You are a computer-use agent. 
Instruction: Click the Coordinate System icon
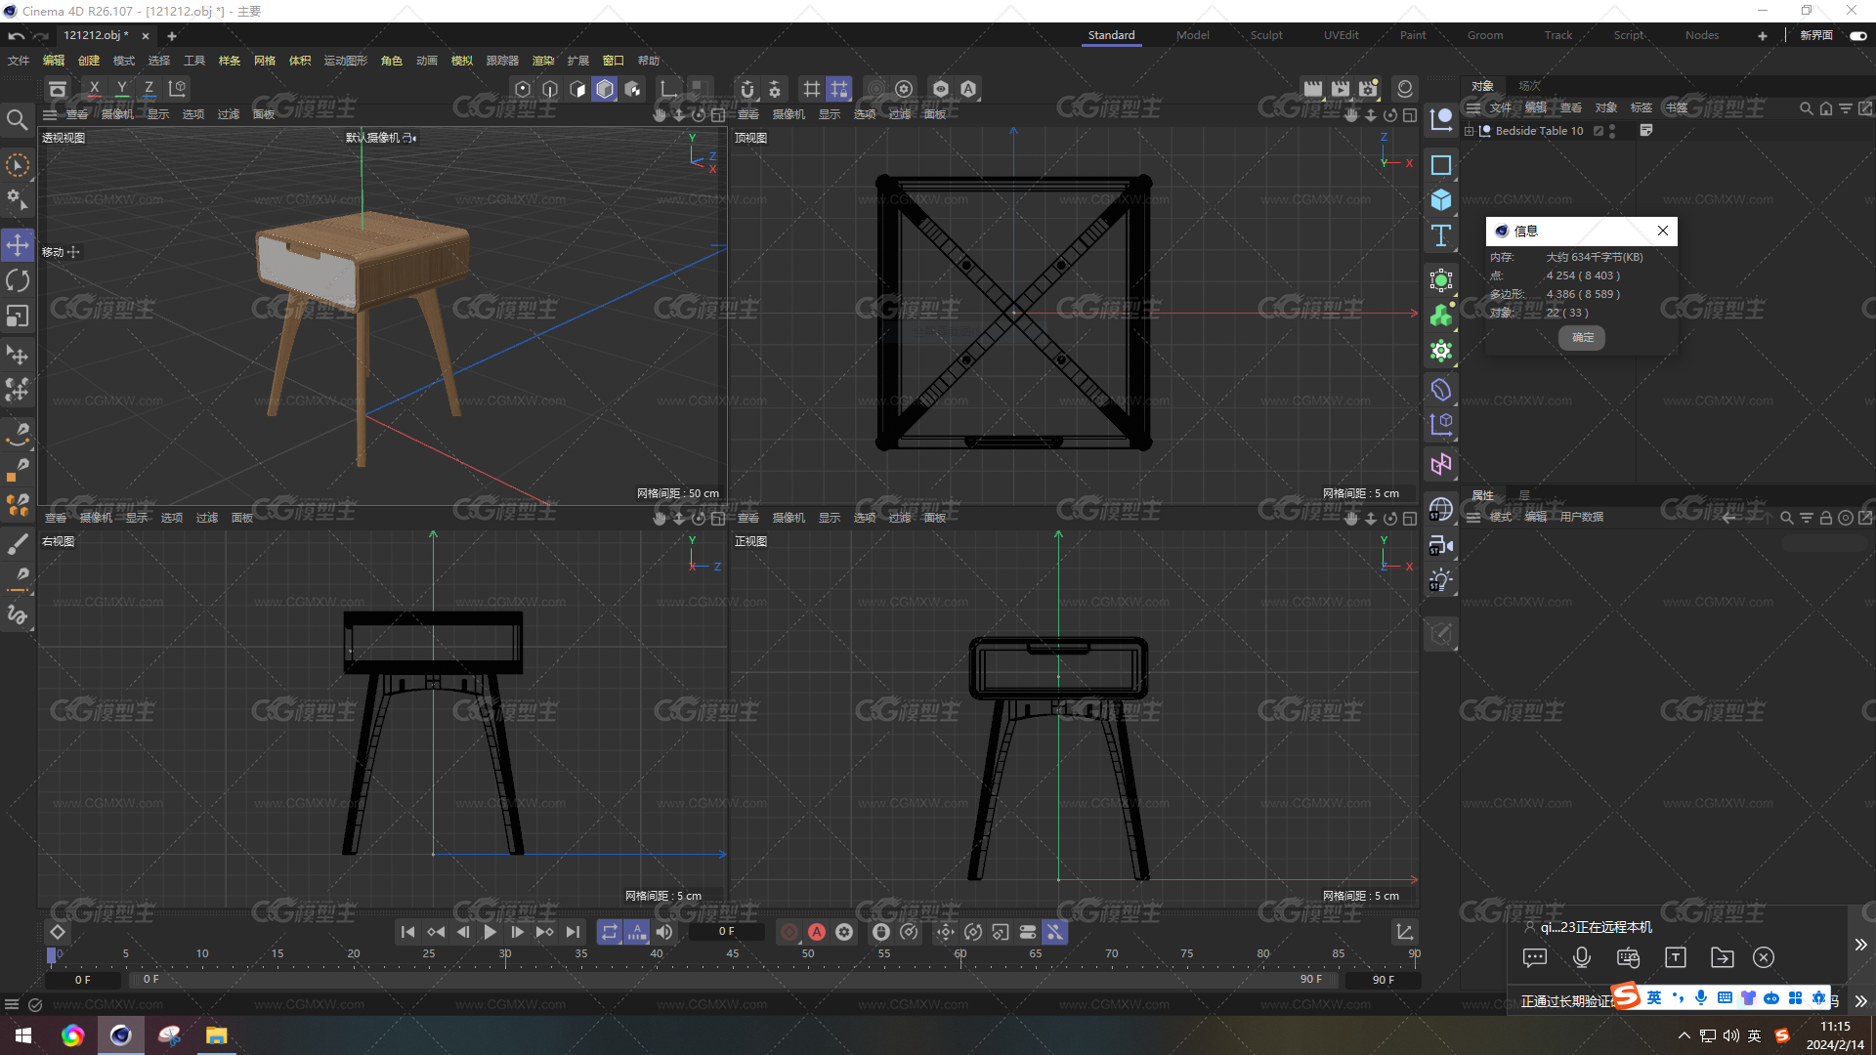[177, 89]
